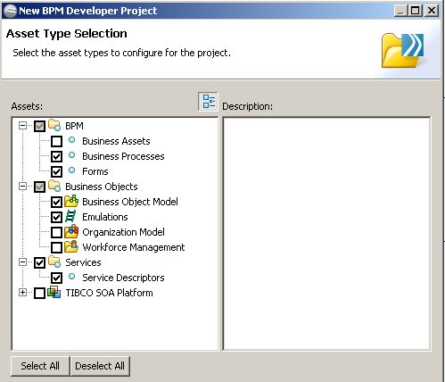The width and height of the screenshot is (445, 382).
Task: Click the Business Assets circle icon
Action: click(71, 140)
